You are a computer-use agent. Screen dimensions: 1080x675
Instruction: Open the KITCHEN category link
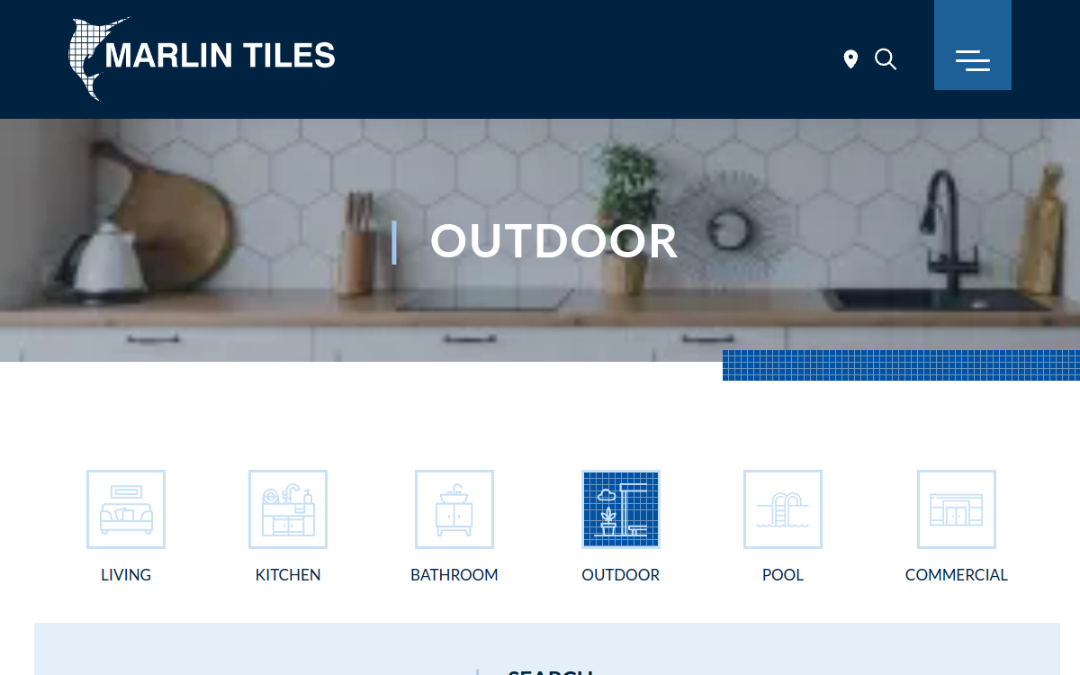(288, 575)
